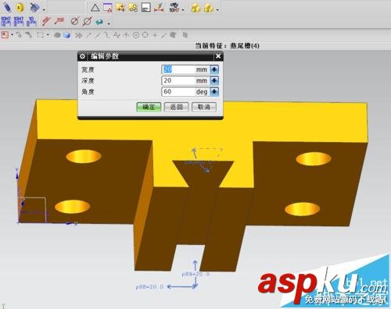The width and height of the screenshot is (391, 309).
Task: Click the 当前特征 status text
Action: coord(228,46)
